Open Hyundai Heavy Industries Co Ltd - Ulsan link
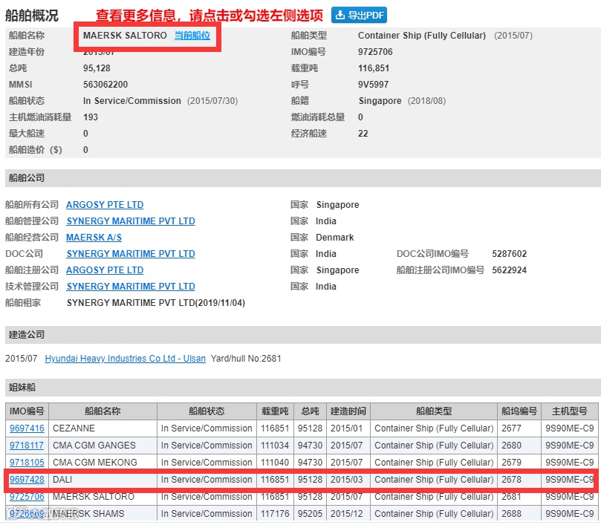Viewport: 601px width, 525px height. [126, 359]
